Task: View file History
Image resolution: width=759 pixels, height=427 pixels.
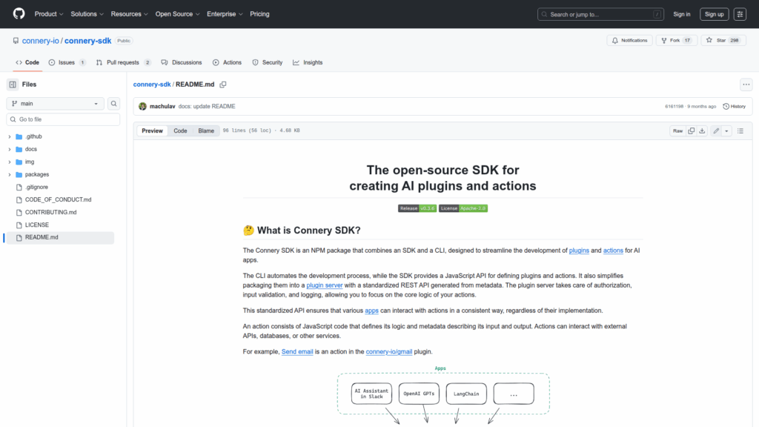Action: click(735, 106)
